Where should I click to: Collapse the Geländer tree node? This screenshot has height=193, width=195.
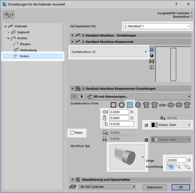pyautogui.click(x=6, y=26)
